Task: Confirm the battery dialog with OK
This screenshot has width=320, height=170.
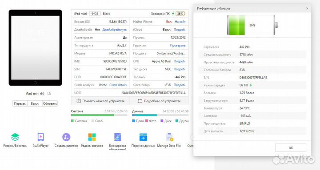Action: [291, 148]
